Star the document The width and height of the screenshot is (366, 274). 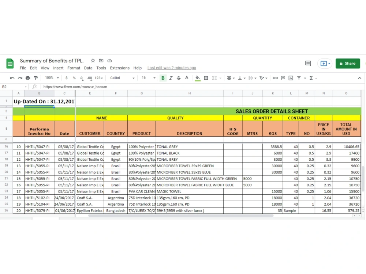(x=93, y=61)
